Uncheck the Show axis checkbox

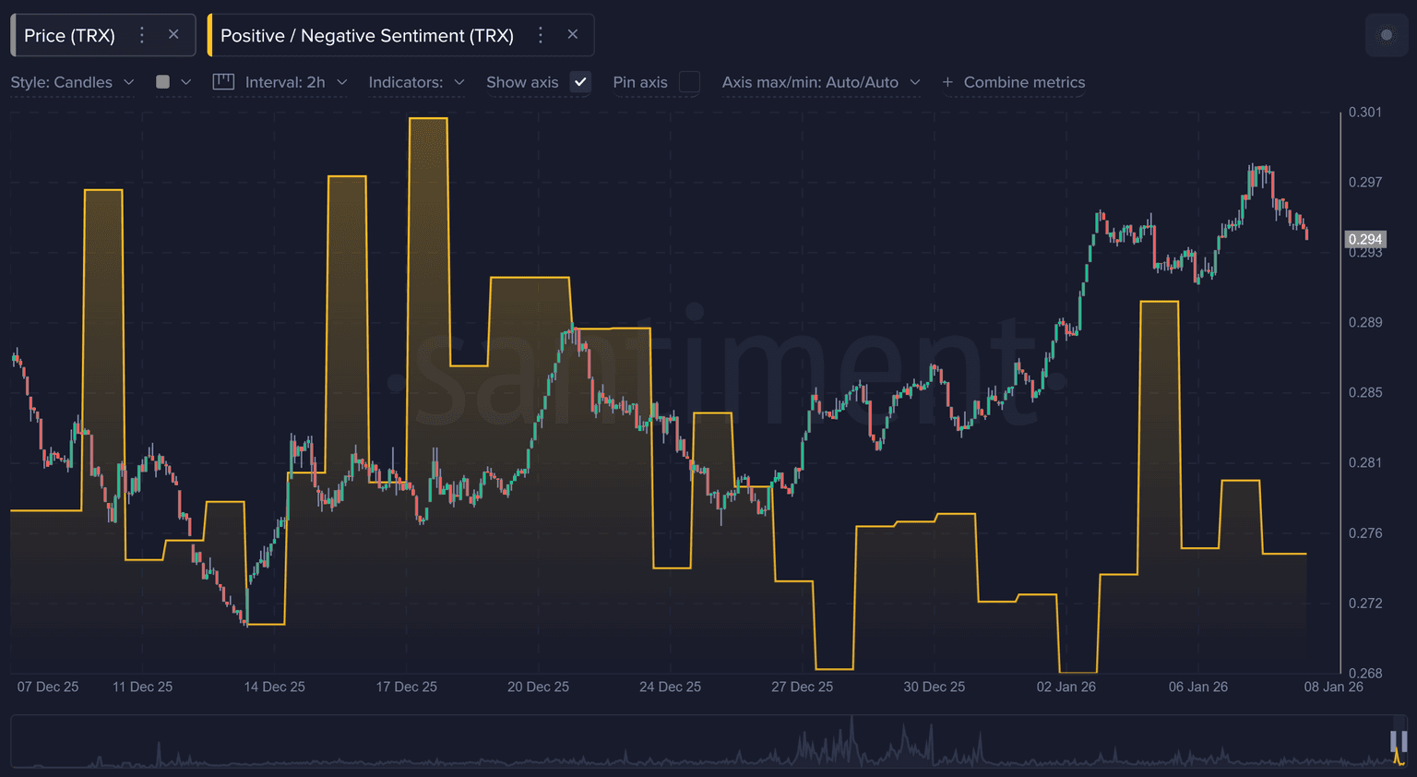580,82
